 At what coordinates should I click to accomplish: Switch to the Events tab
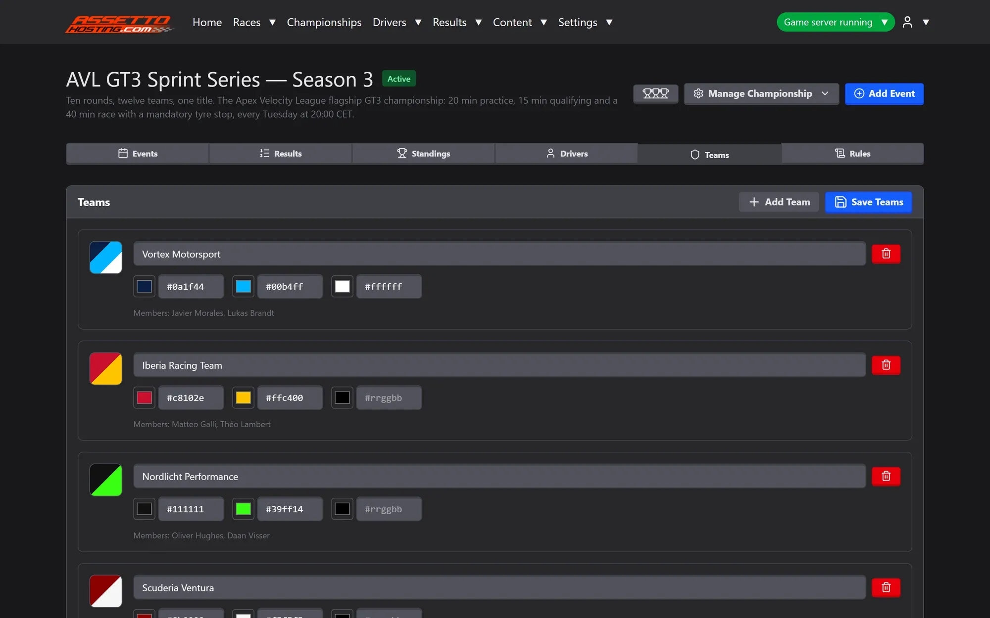pyautogui.click(x=138, y=154)
